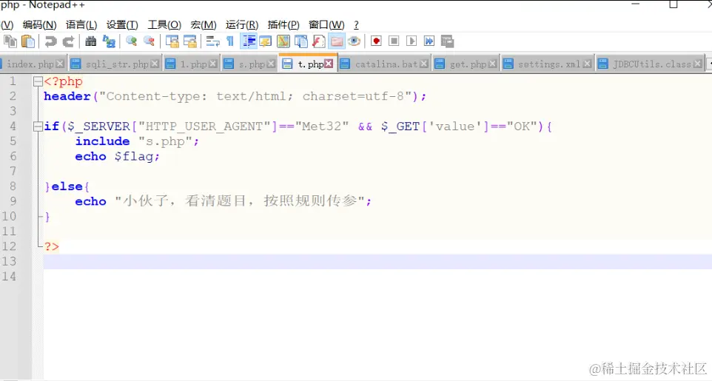The height and width of the screenshot is (381, 712).
Task: Close the catalina.bat tab
Action: click(423, 64)
